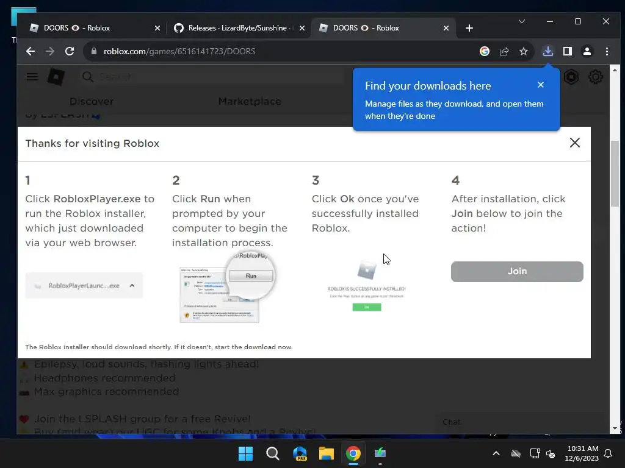The height and width of the screenshot is (468, 625).
Task: Close the active DOORS tab
Action: click(446, 28)
